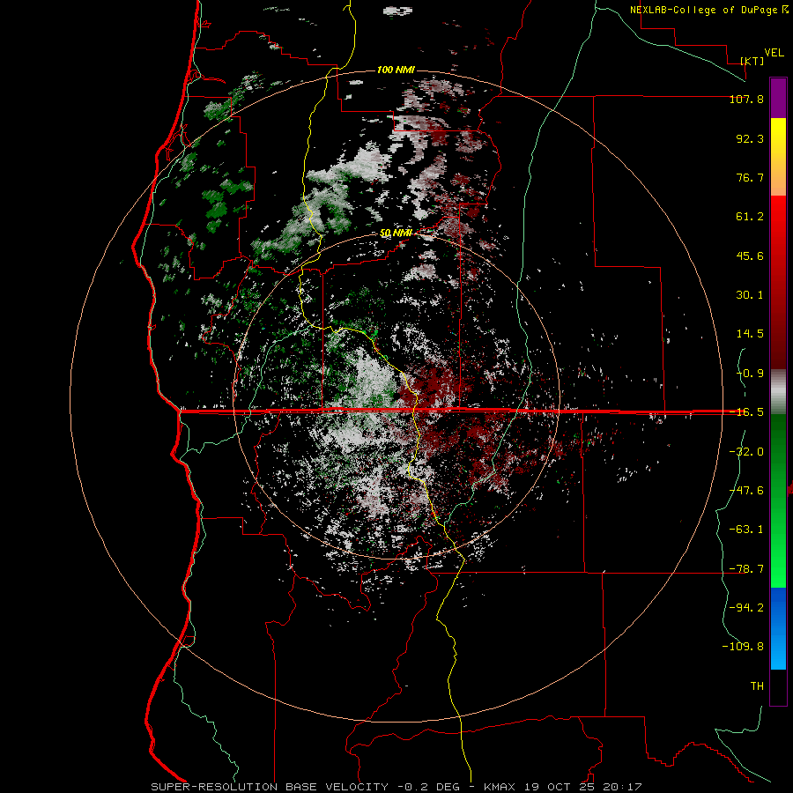The width and height of the screenshot is (793, 793).
Task: Select the -16.5 velocity scale value
Action: [746, 412]
